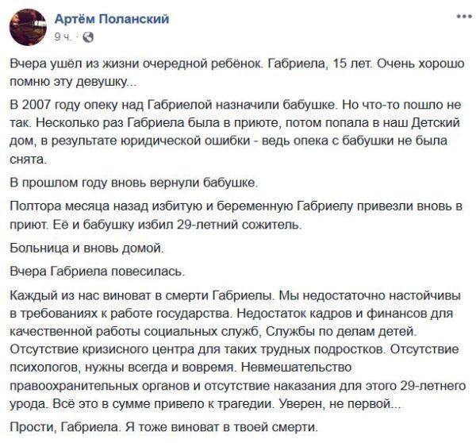The width and height of the screenshot is (476, 443).
Task: Click the line 'В прошлом году вновь вернули бабушке'
Action: pos(133,183)
